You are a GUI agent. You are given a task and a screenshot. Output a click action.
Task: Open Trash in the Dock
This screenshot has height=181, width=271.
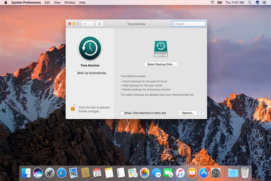point(245,173)
